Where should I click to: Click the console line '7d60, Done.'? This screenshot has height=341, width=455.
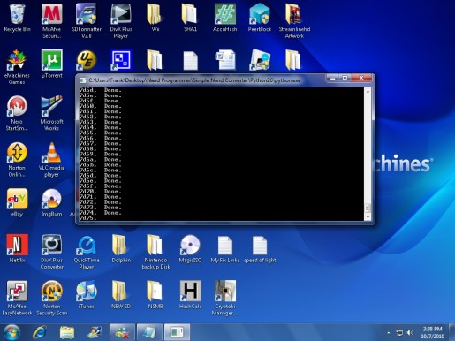pos(100,106)
